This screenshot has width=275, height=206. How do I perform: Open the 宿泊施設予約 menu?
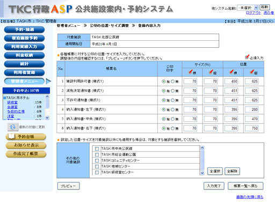(24, 38)
